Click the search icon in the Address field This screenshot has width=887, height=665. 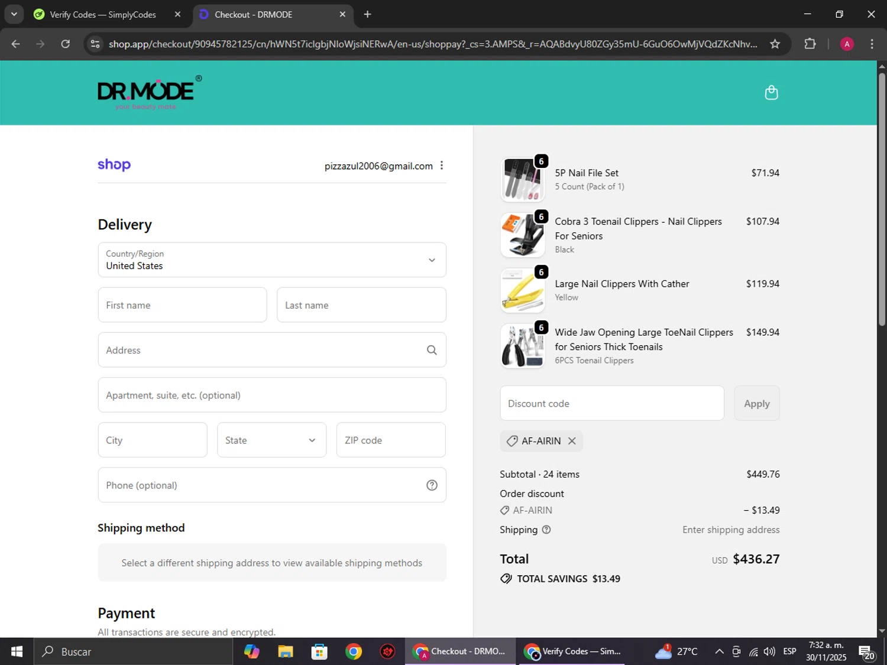point(432,350)
